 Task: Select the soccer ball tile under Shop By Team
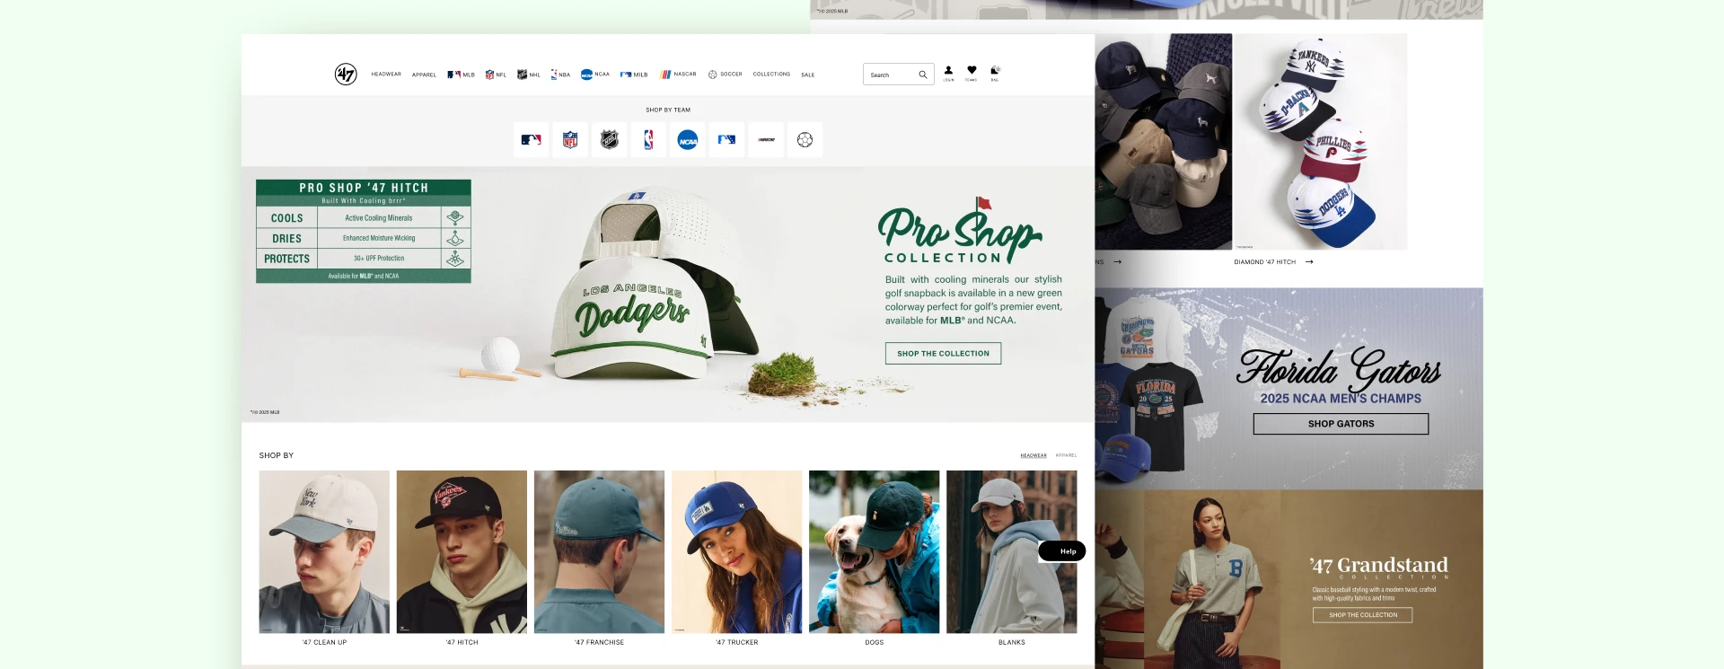click(805, 140)
